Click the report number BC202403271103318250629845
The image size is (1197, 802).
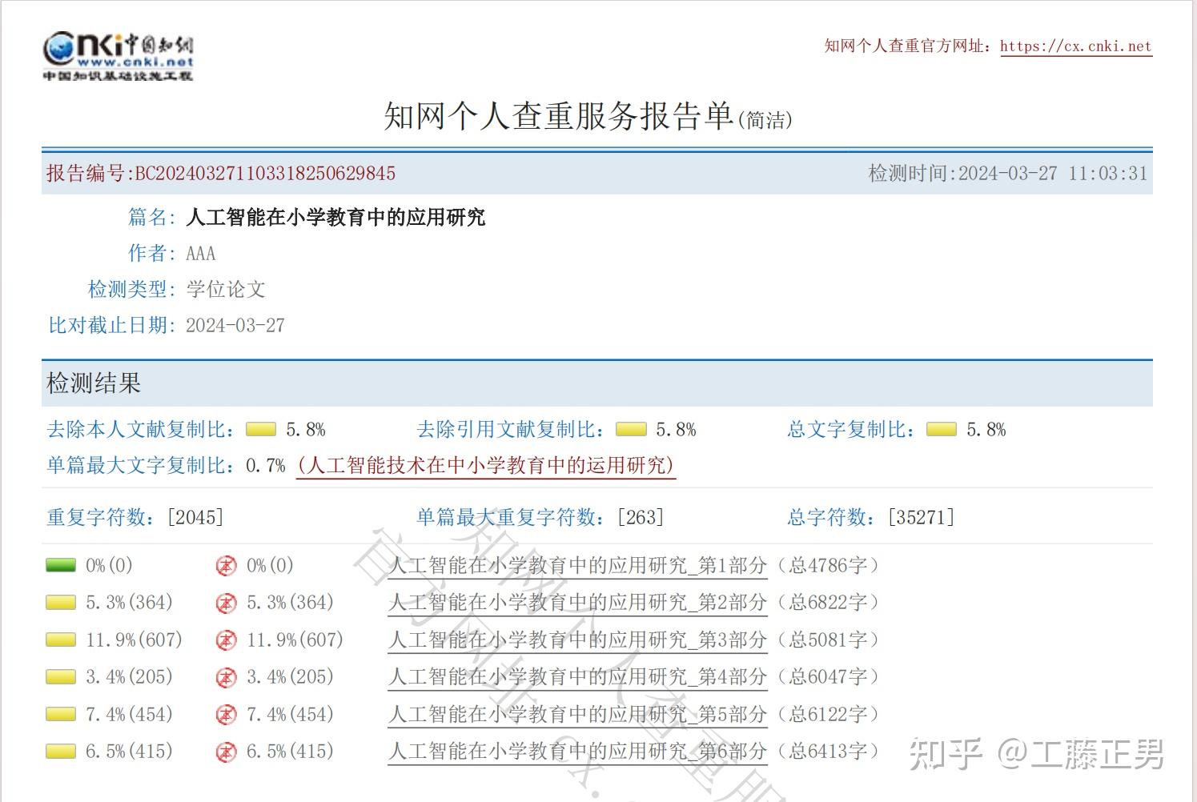point(265,174)
